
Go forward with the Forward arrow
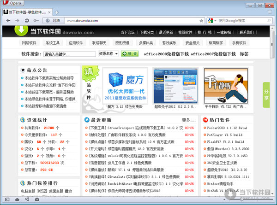[18, 21]
